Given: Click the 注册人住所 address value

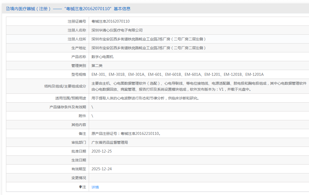Looking at the screenshot, I should point(149,39).
